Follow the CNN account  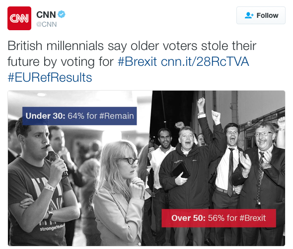point(261,15)
